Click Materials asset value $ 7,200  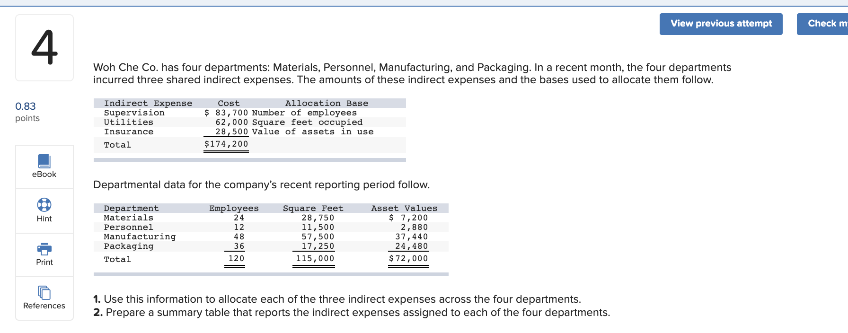408,218
